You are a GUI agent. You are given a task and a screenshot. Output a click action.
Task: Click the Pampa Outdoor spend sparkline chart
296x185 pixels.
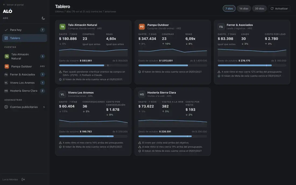(x=172, y=52)
